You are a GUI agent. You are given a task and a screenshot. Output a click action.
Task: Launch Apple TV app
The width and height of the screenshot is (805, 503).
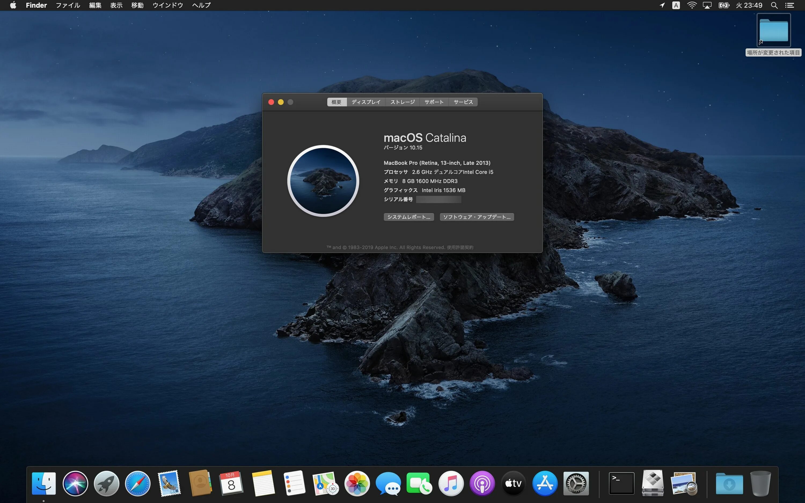pyautogui.click(x=513, y=483)
